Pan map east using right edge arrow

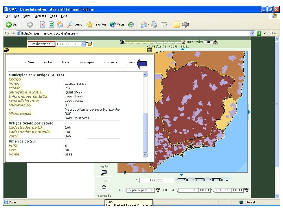(248, 112)
